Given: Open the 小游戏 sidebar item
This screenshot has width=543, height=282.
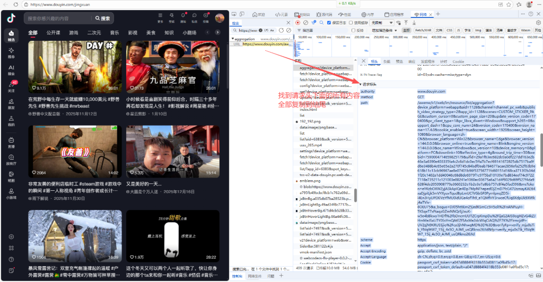Looking at the screenshot, I should 11,193.
